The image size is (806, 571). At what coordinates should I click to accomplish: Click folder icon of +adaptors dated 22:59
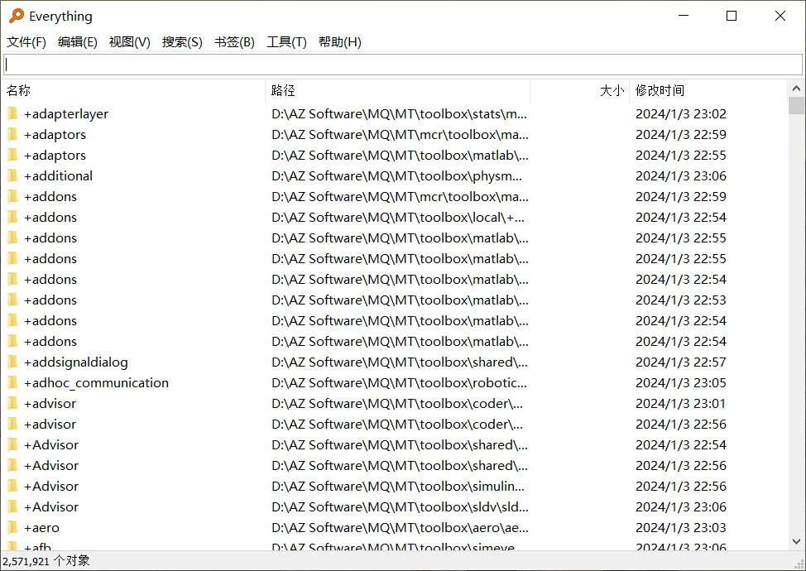[13, 134]
